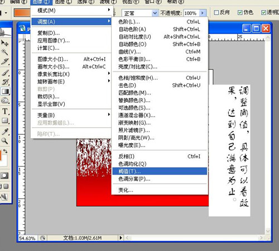Click the vertical scrollbar up arrow
Screen dimensions: 279x251
point(268,37)
